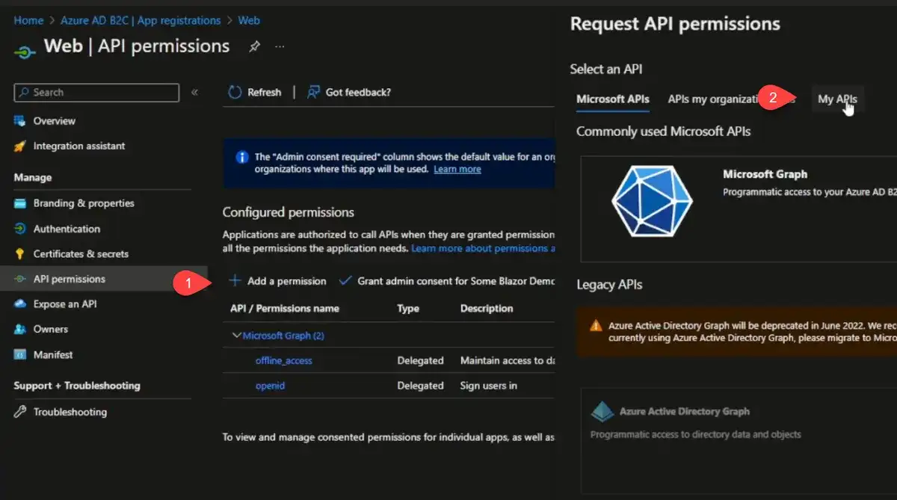Click the plus icon to add a permission
This screenshot has width=897, height=500.
point(235,281)
